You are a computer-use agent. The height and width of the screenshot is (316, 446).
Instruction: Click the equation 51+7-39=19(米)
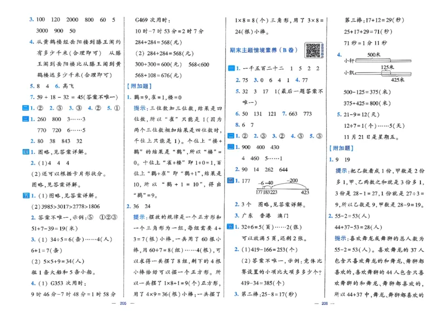click(x=54, y=228)
